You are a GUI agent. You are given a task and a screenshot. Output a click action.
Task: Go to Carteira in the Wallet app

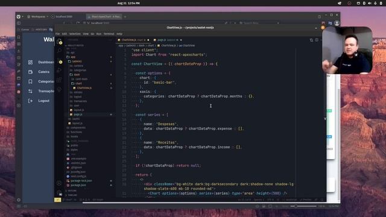coord(44,72)
